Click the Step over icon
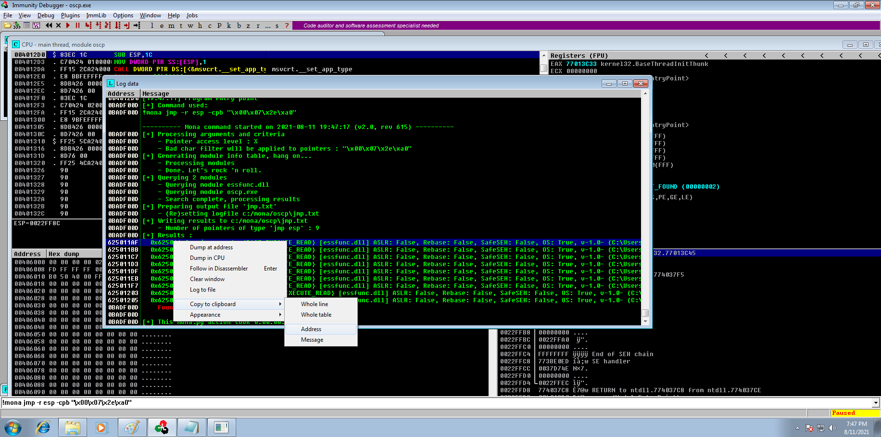The image size is (881, 437). point(98,26)
